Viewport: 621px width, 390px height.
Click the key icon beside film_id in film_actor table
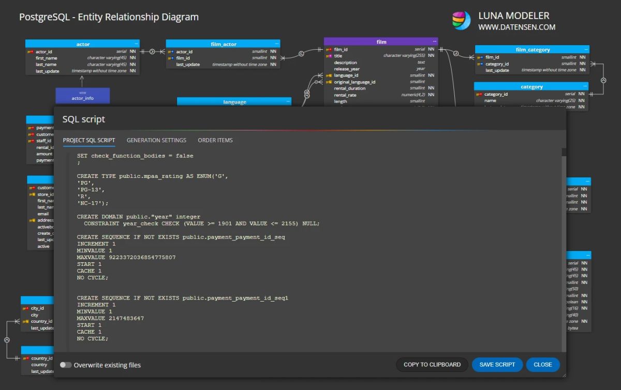click(171, 58)
